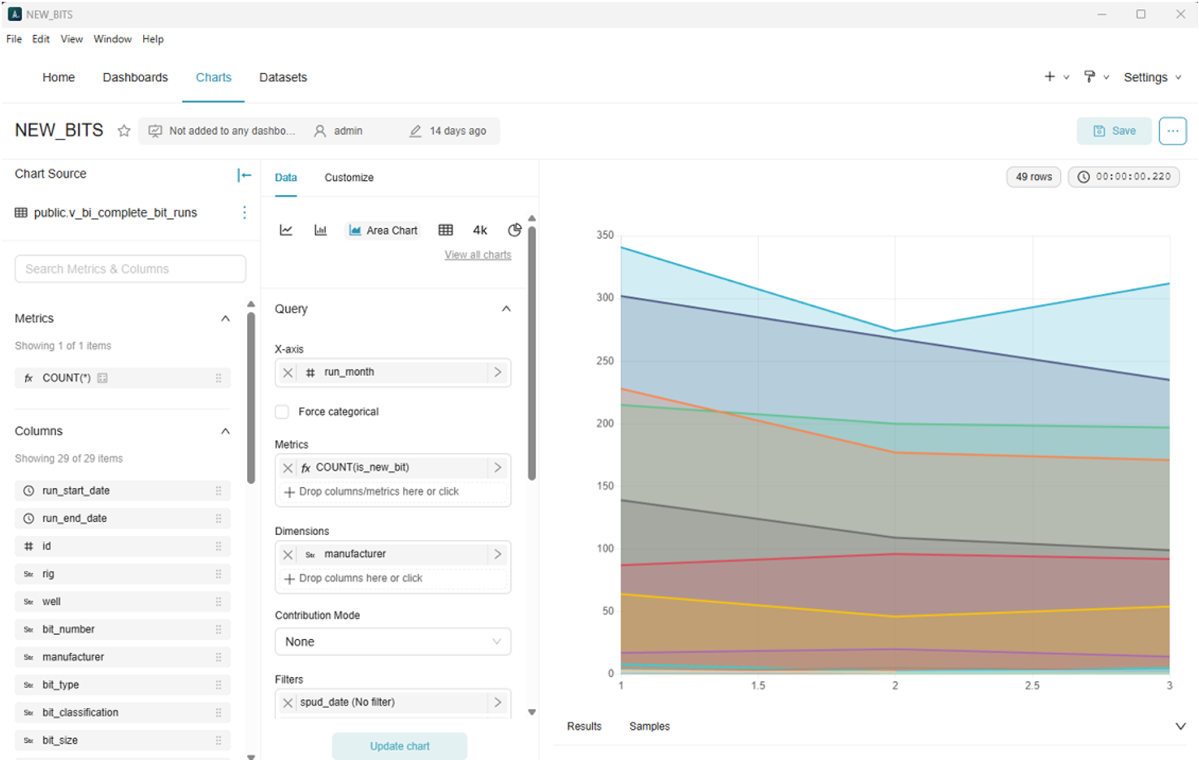
Task: Collapse the Query section
Action: tap(506, 309)
